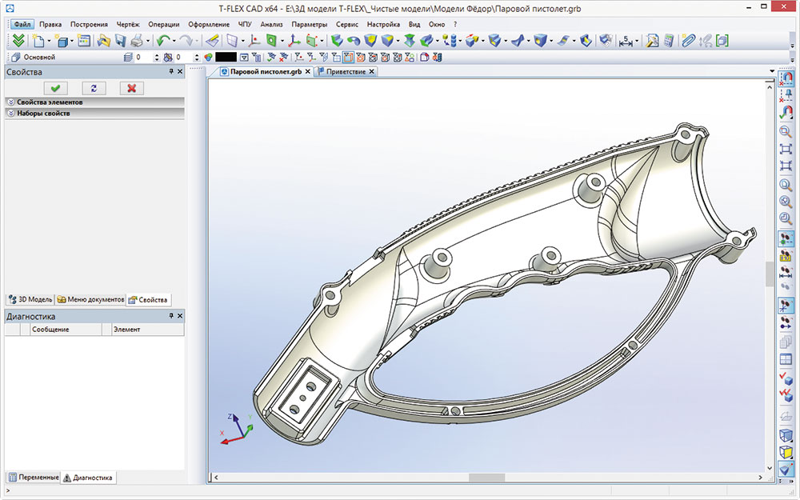Expand the Свойства элементов section

pos(50,102)
